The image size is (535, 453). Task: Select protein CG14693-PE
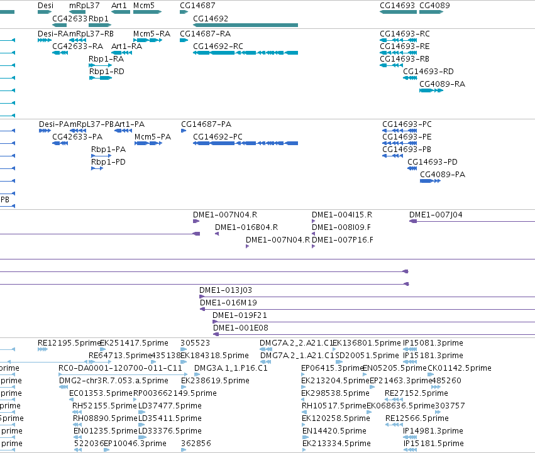407,137
